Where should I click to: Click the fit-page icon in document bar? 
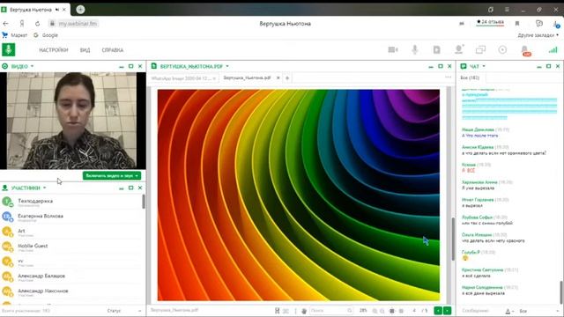tap(392, 311)
